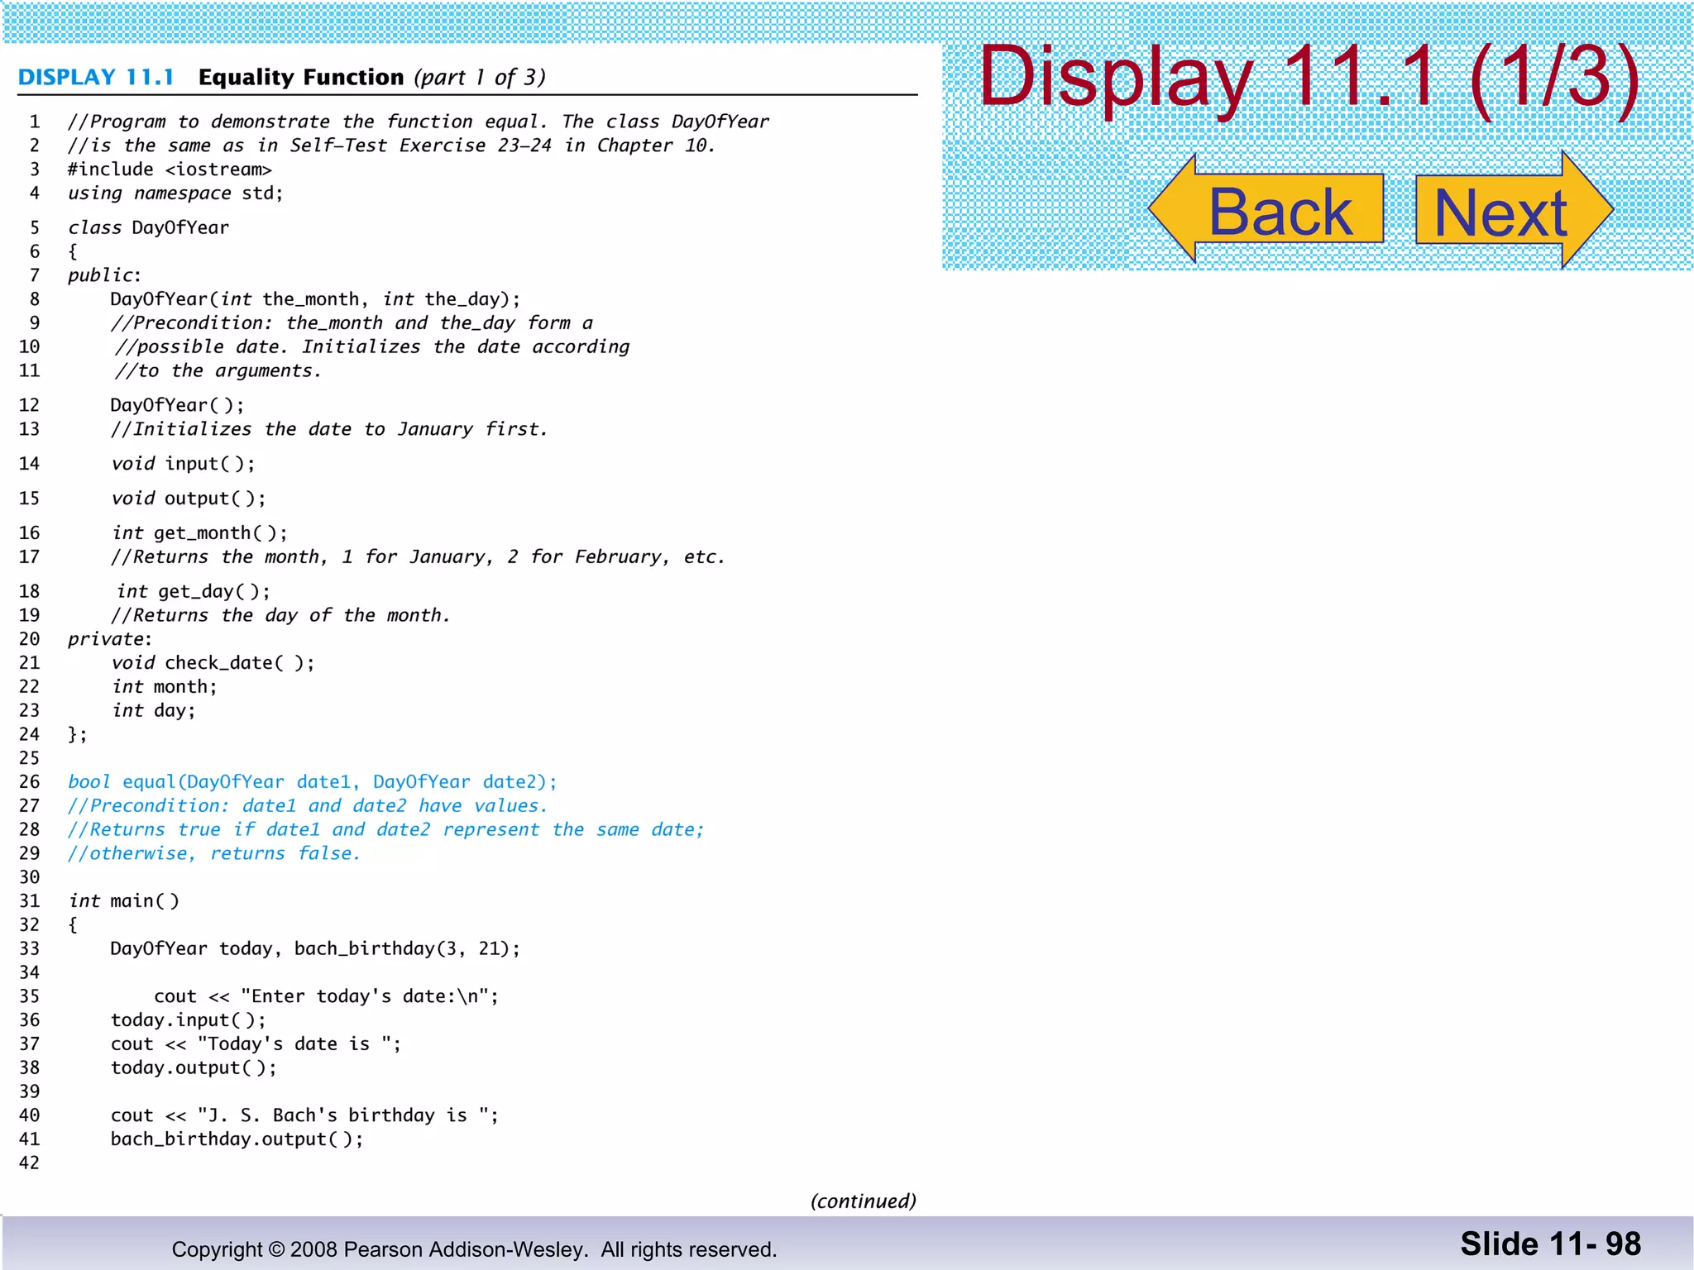Click the int main( ) line
This screenshot has width=1694, height=1270.
[x=124, y=901]
